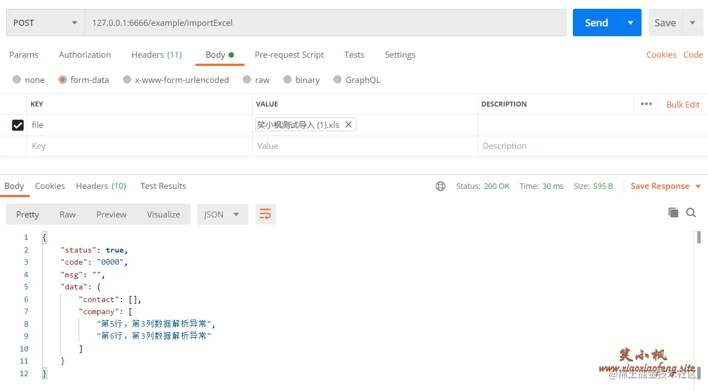Select the form-data radio button
708x391 pixels.
pos(63,80)
